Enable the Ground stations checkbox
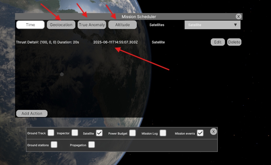The width and height of the screenshot is (271, 165). [54, 145]
